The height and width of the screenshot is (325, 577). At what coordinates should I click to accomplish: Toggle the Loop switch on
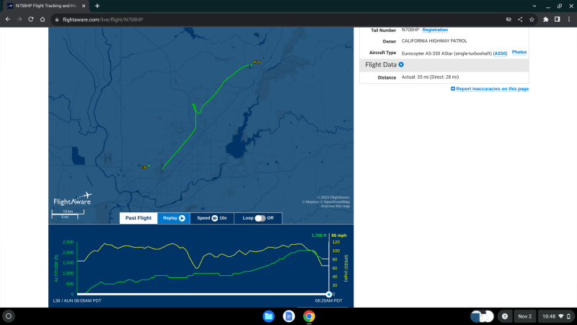260,218
